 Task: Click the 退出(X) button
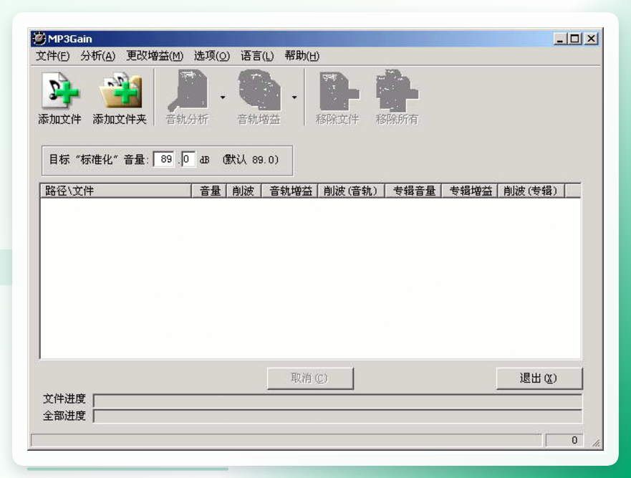pos(539,378)
